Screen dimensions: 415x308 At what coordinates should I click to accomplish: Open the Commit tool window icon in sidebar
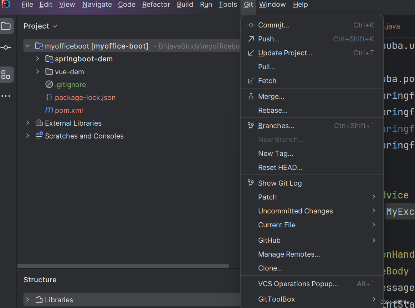pyautogui.click(x=6, y=47)
